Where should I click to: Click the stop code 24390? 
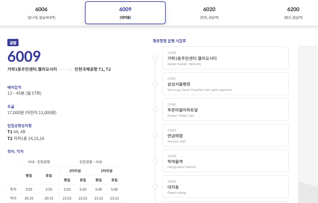point(172,53)
